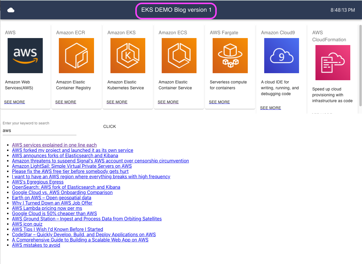Click the vertical scrollbar of the card list
This screenshot has height=264, width=362.
(x=361, y=66)
